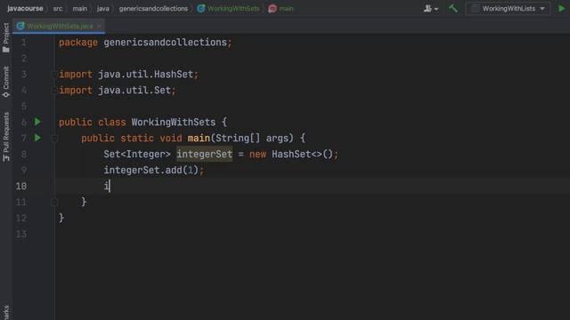Click Set<Integer> type on line 8
This screenshot has height=320, width=570.
click(137, 154)
